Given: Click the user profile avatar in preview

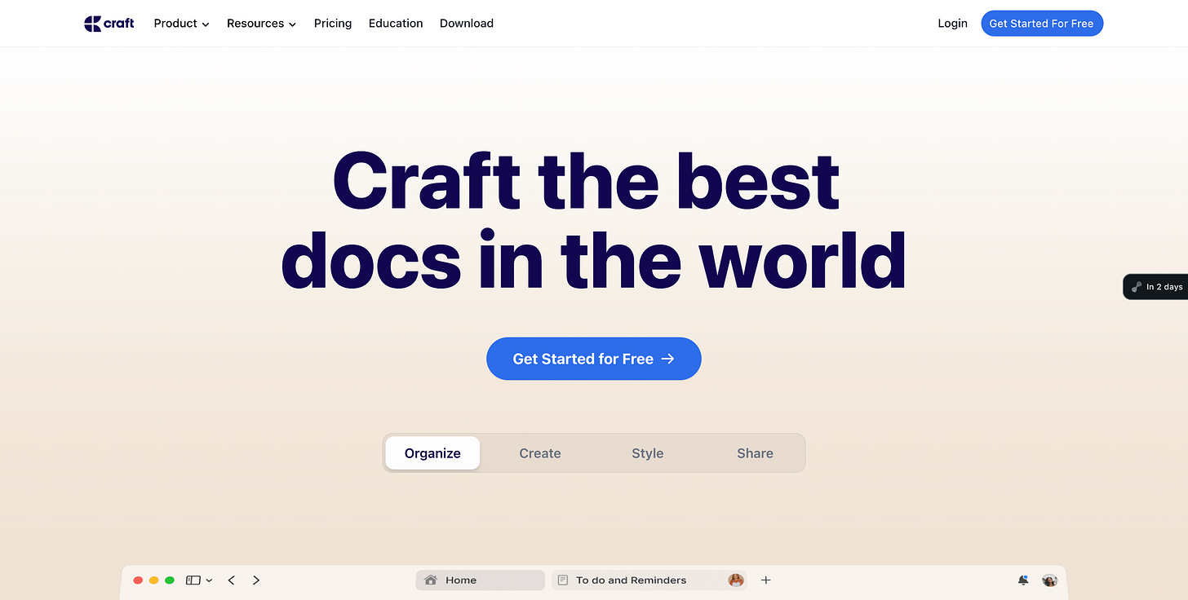Looking at the screenshot, I should [x=1050, y=580].
